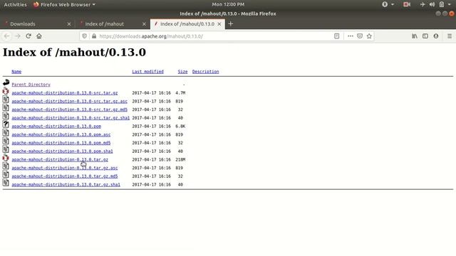Click the archive icon beside 0.13.0.tar.gz
This screenshot has height=256, width=456.
tap(6, 158)
